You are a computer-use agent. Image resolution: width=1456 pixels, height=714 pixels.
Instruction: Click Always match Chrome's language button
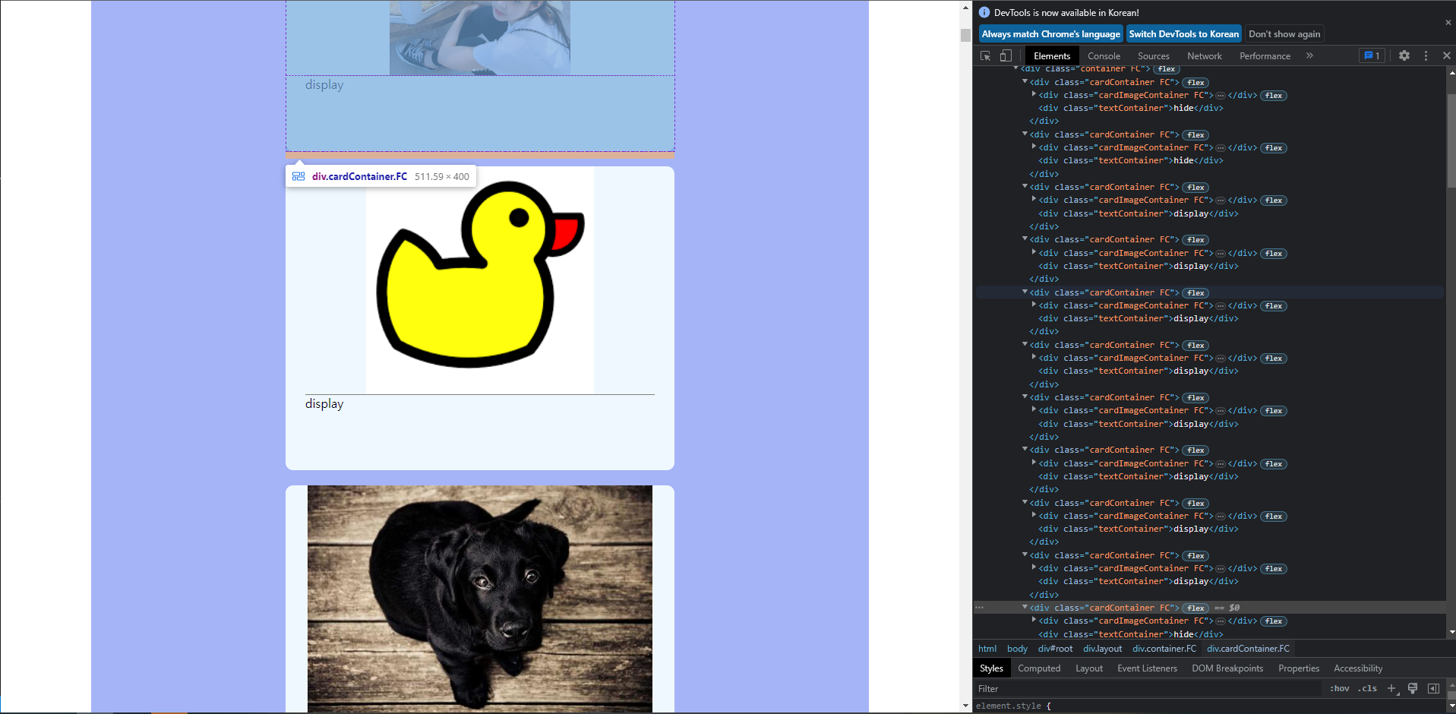[x=1050, y=34]
